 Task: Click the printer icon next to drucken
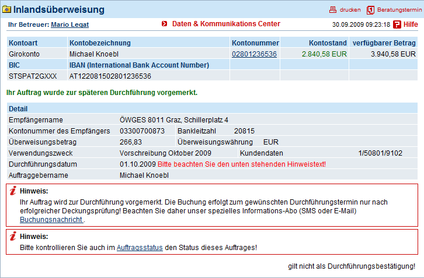tap(333, 10)
